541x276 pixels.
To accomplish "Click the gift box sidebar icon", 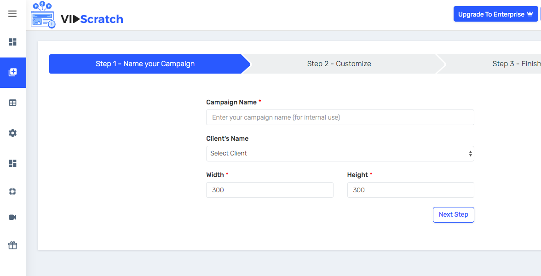I will pos(13,245).
